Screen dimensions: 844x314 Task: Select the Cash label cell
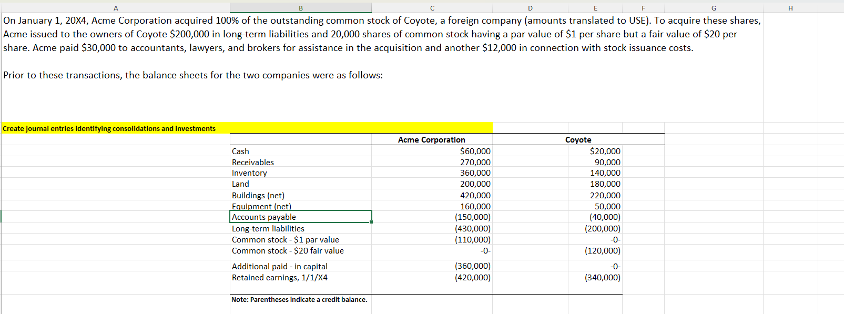[301, 151]
